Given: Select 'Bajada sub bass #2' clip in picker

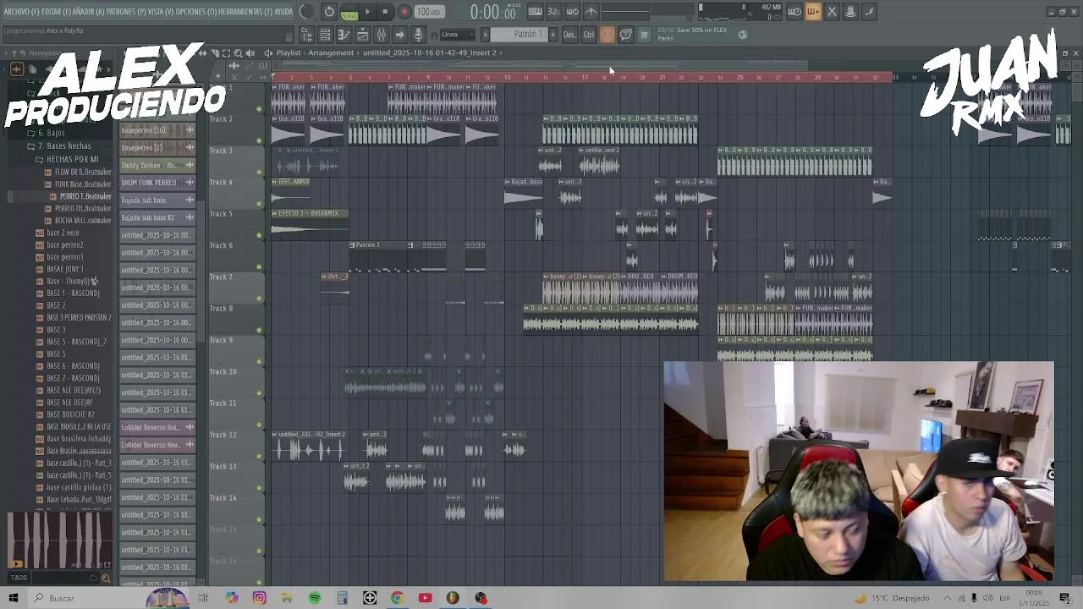Looking at the screenshot, I should coord(157,217).
